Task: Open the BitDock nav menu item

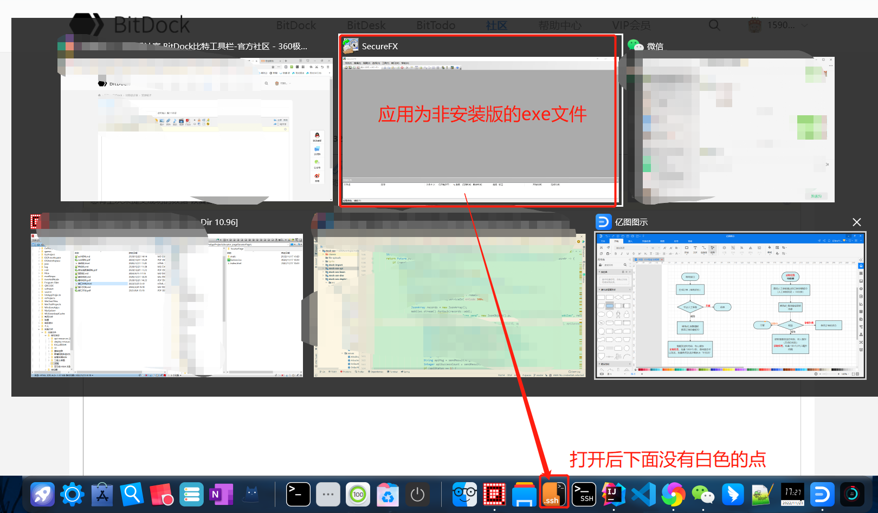Action: 296,25
